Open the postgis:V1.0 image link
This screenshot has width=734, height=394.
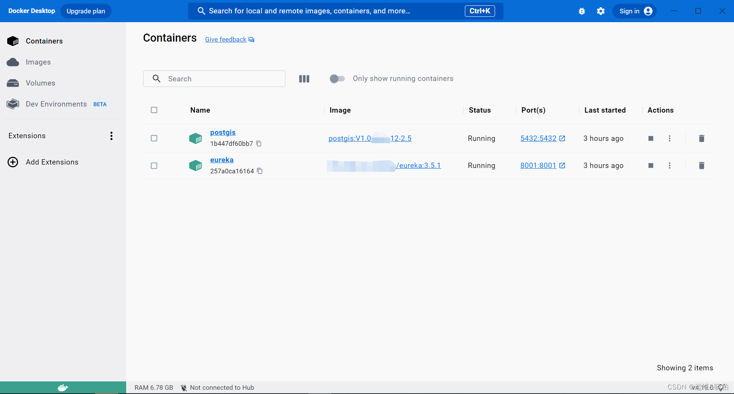point(370,138)
